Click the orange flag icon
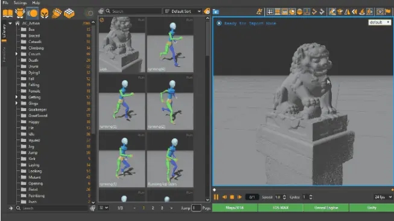Image resolution: width=394 pixels, height=221 pixels. [x=388, y=11]
